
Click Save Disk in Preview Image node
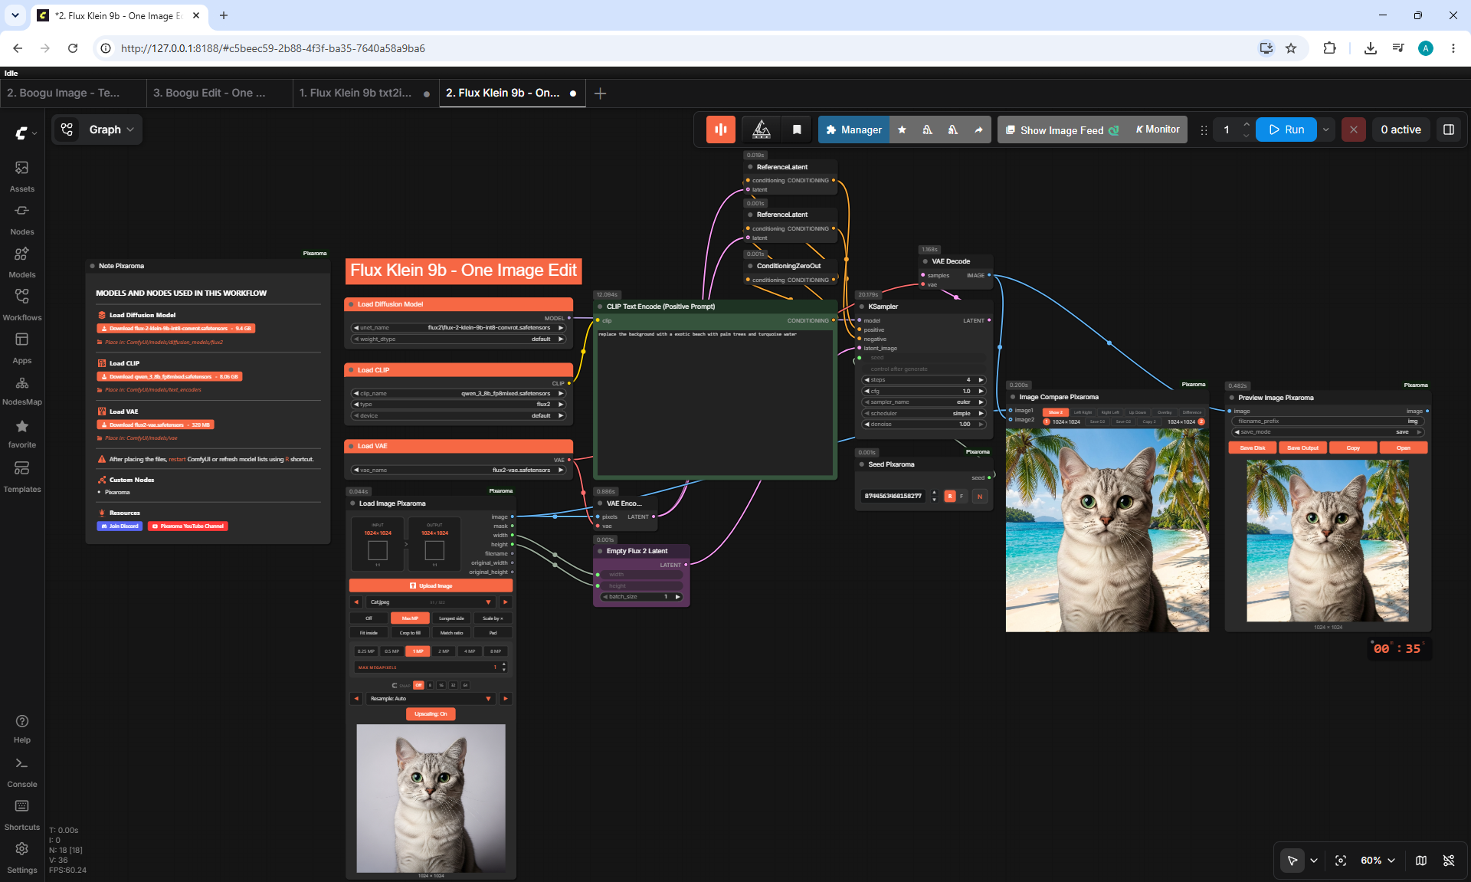coord(1253,448)
